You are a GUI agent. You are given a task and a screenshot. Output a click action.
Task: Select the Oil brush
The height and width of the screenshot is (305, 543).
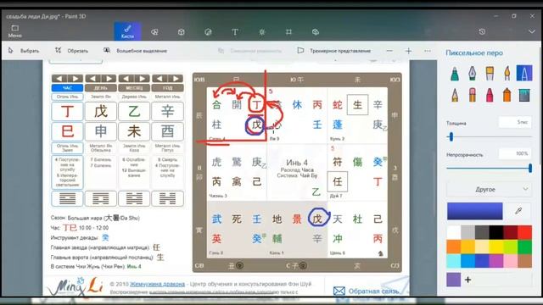(x=490, y=74)
